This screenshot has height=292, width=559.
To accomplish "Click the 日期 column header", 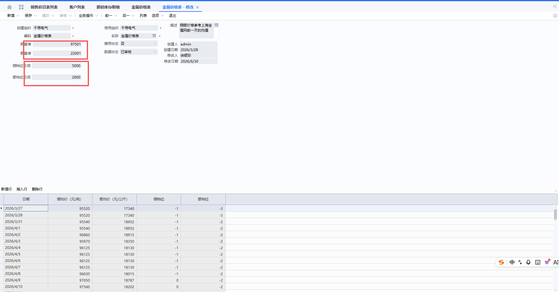I will (x=26, y=199).
